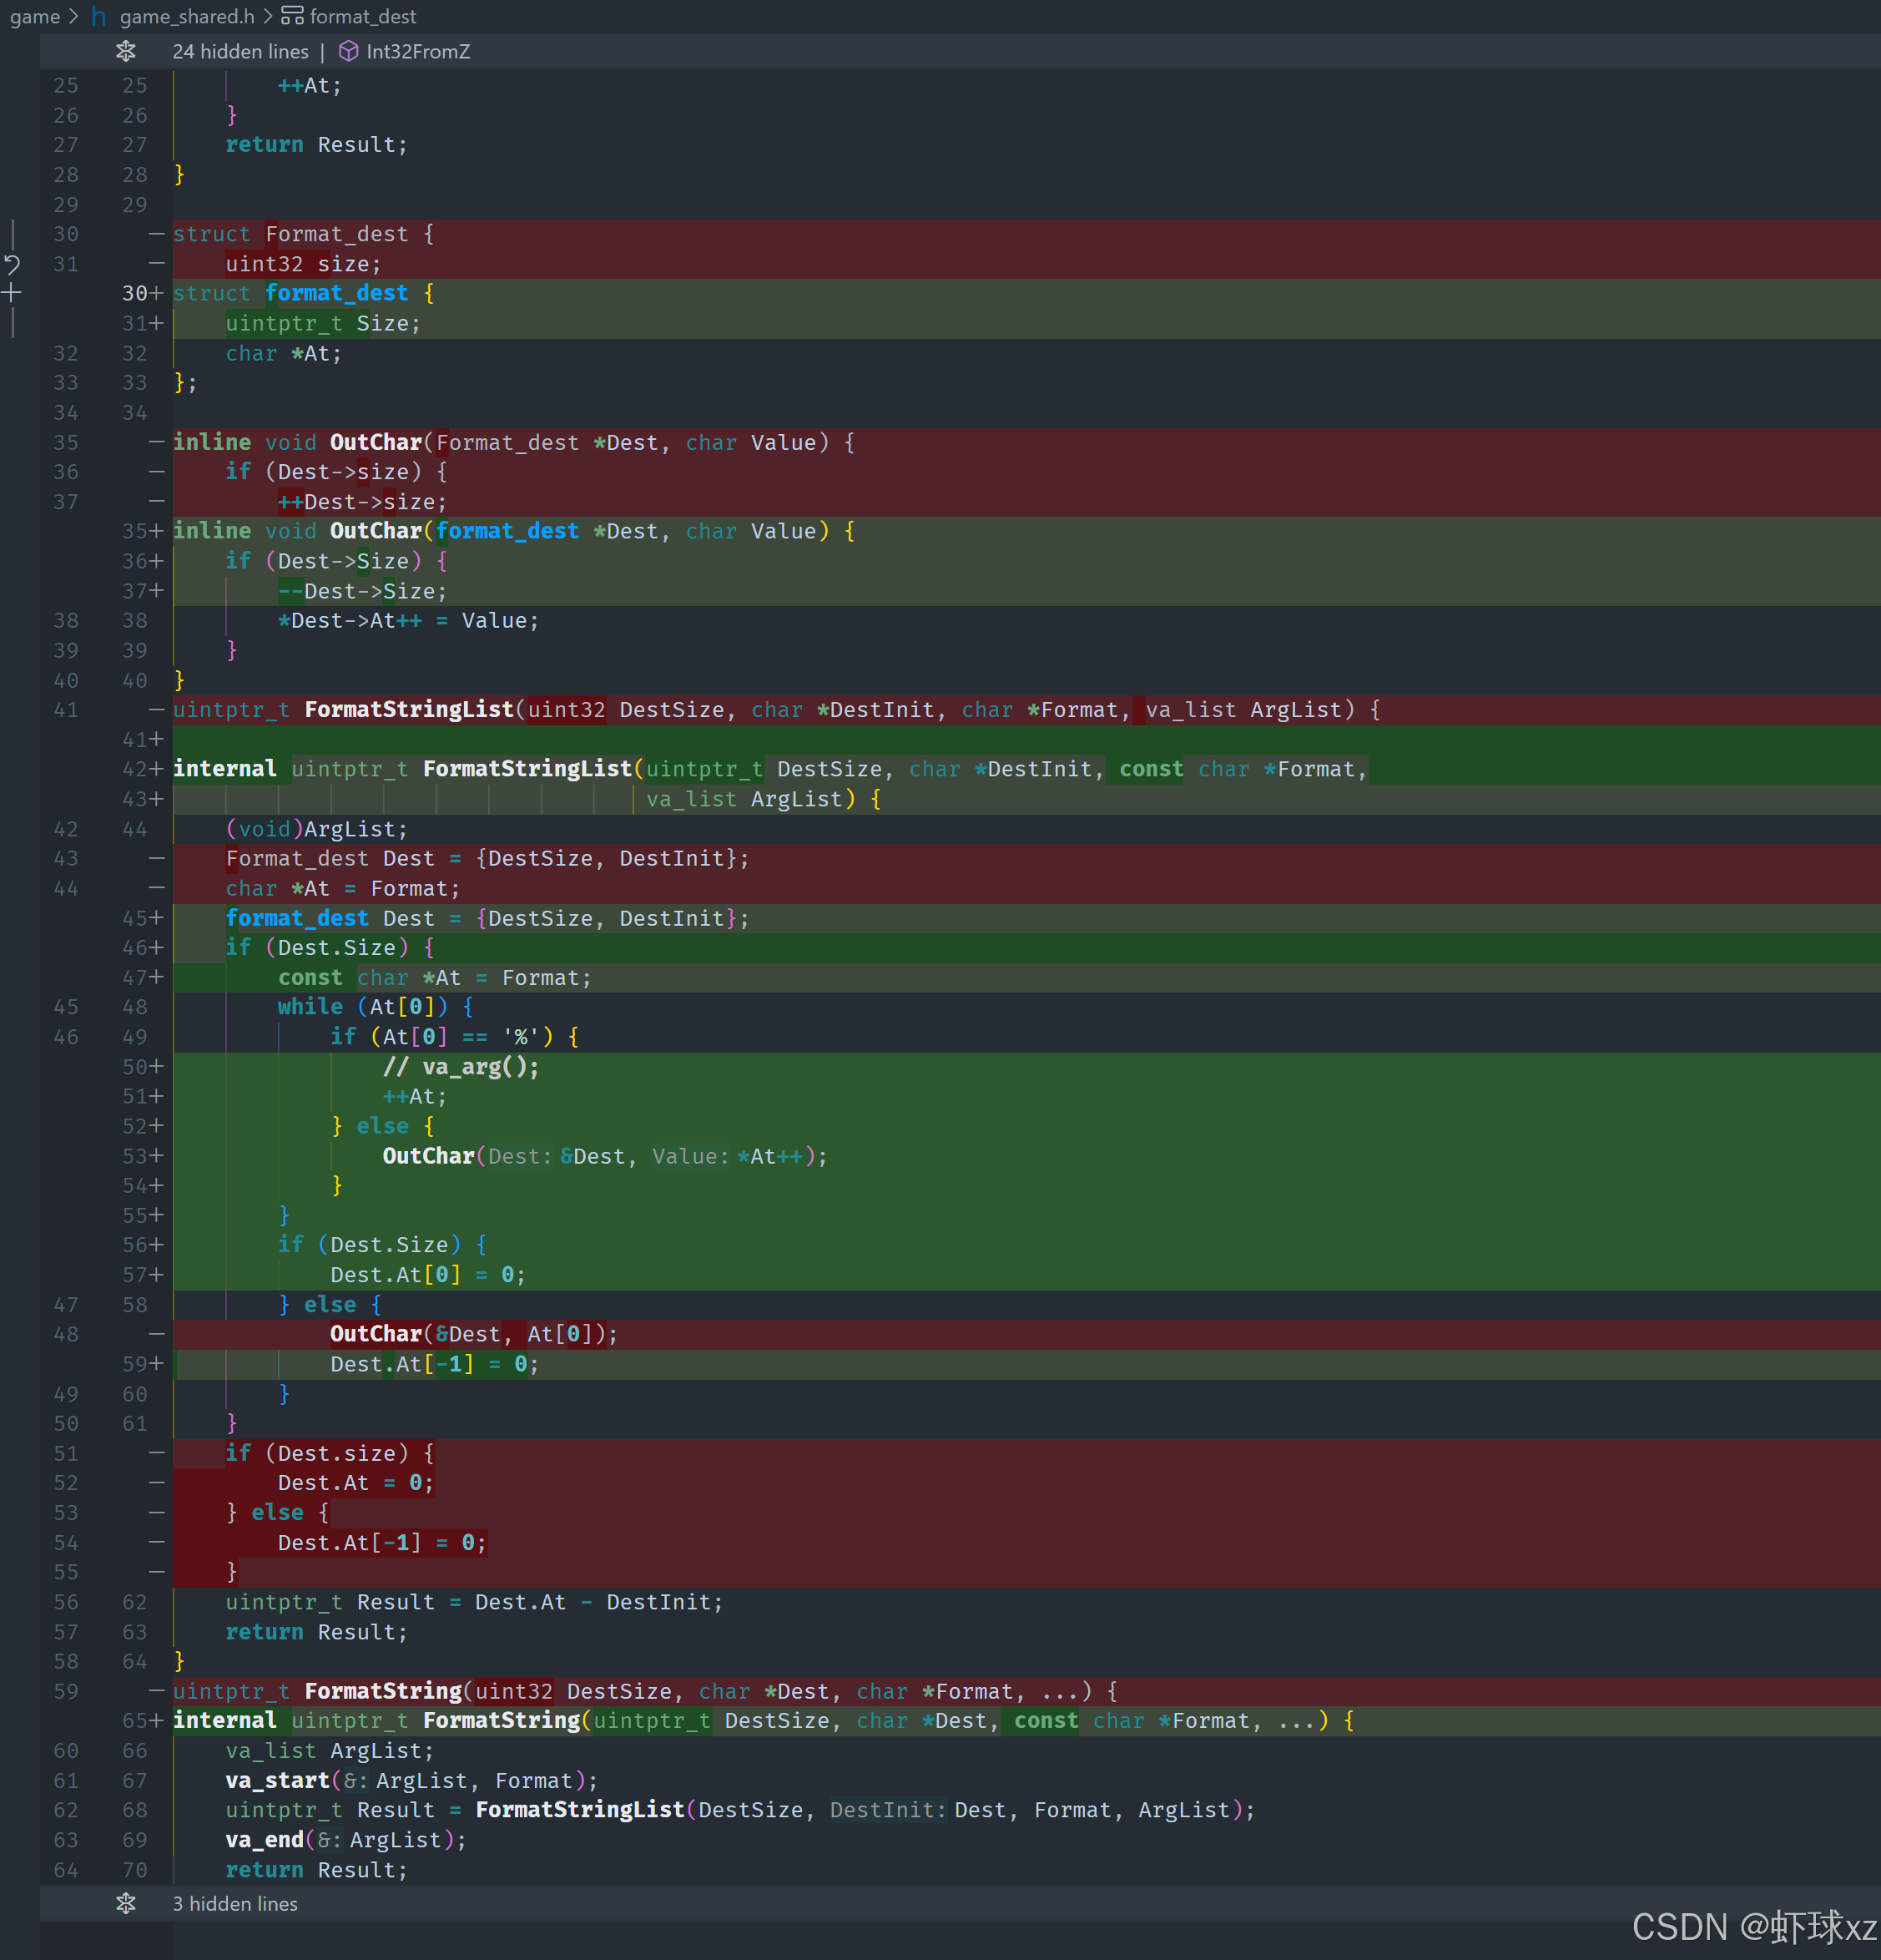
Task: Click 'return Result;' at new line 70
Action: pyautogui.click(x=317, y=1871)
